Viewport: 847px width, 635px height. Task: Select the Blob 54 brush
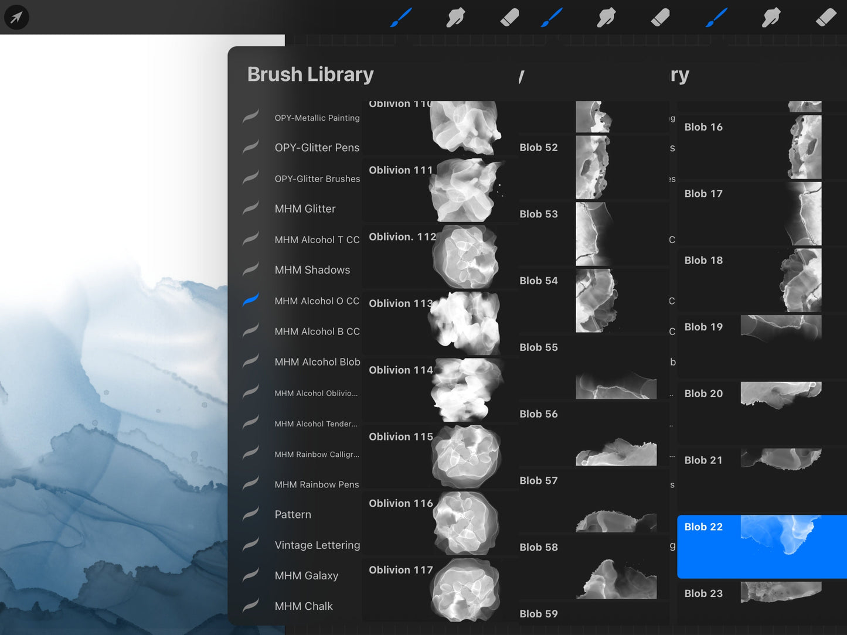tap(592, 301)
